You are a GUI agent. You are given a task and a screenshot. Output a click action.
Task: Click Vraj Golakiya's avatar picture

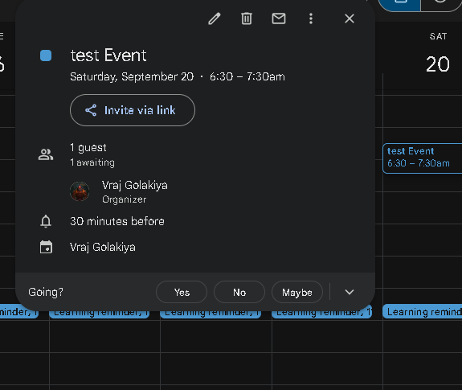[x=80, y=191]
